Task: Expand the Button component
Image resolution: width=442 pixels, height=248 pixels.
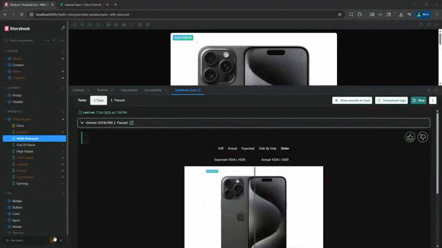Action: pos(17,207)
